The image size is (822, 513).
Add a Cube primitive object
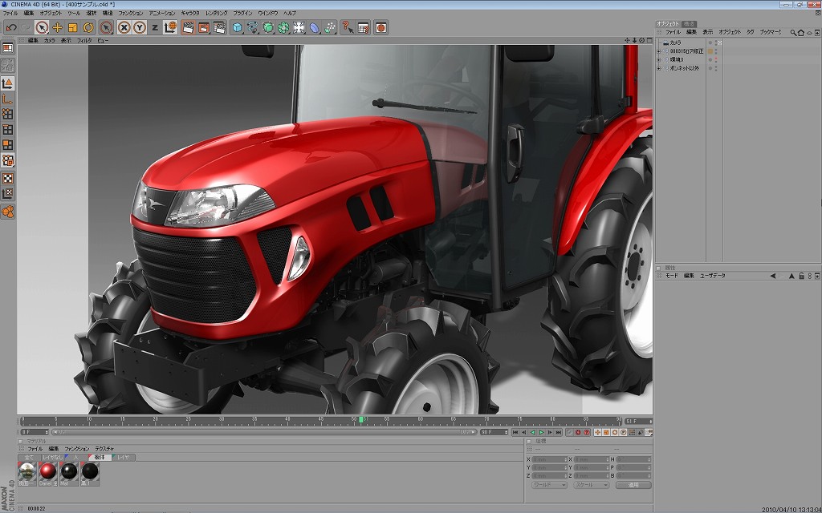[238, 27]
